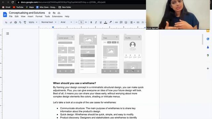Click the Redo icon in toolbar

click(x=11, y=22)
